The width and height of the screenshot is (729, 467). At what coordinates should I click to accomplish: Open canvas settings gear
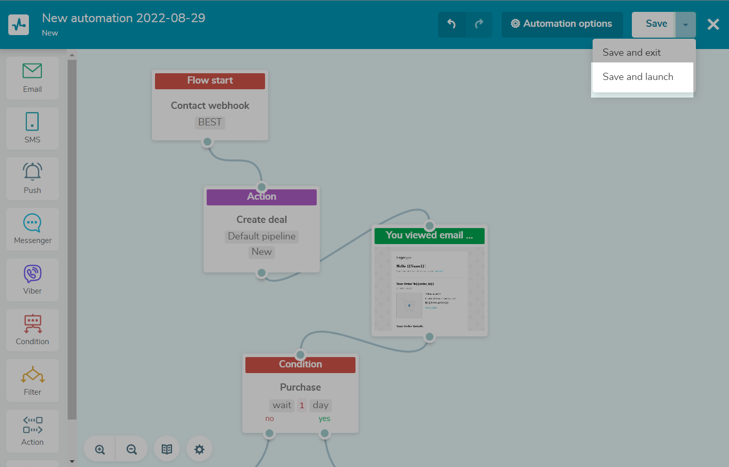point(199,449)
